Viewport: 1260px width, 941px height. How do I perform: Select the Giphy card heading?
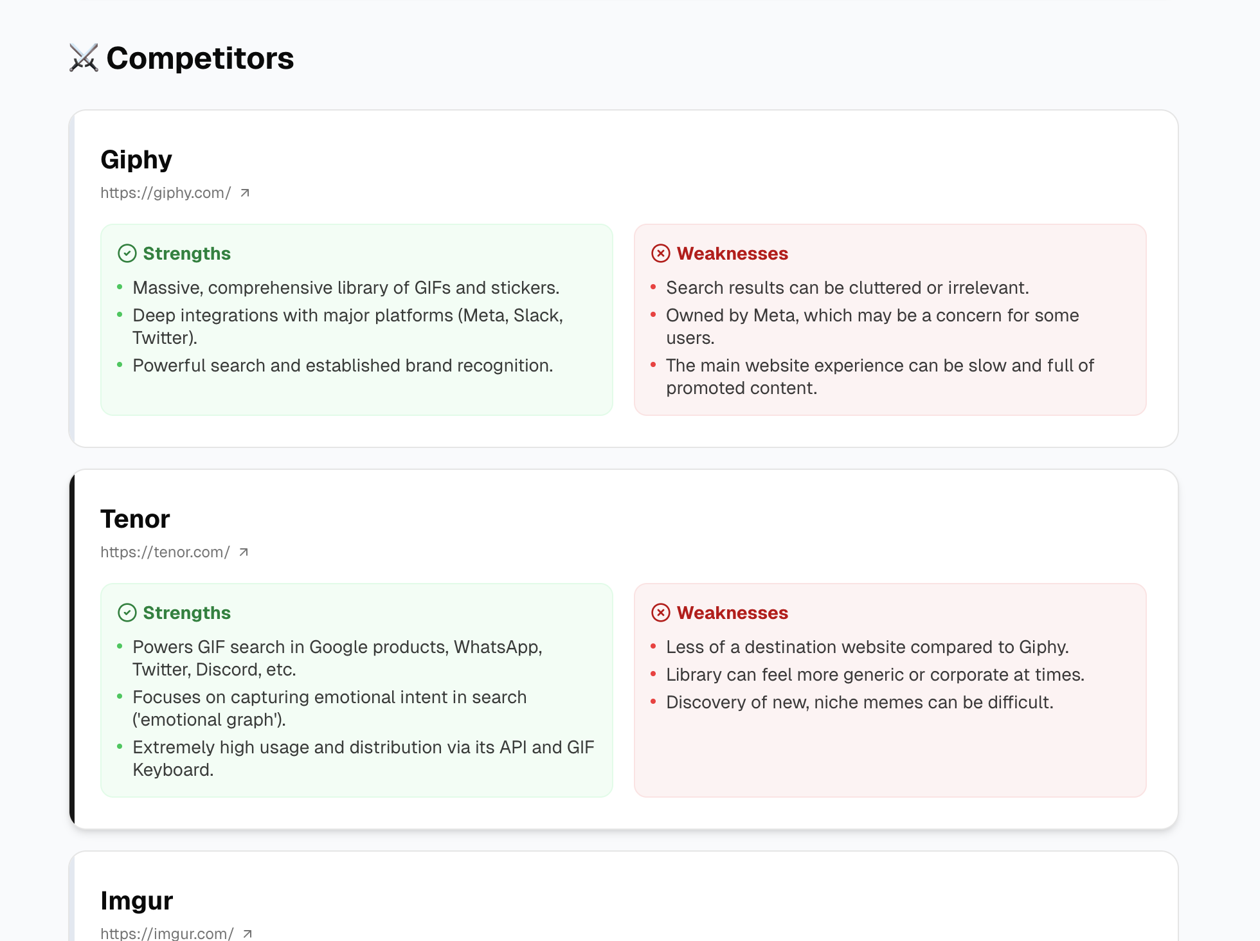pyautogui.click(x=136, y=159)
